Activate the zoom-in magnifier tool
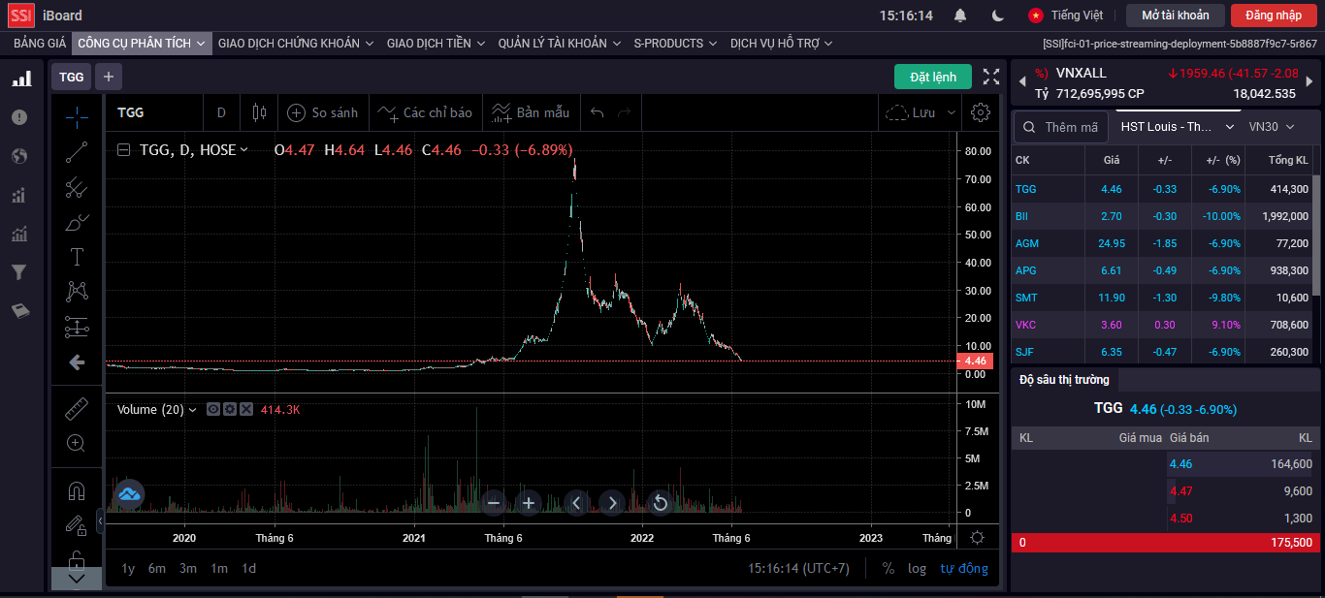 click(x=77, y=443)
